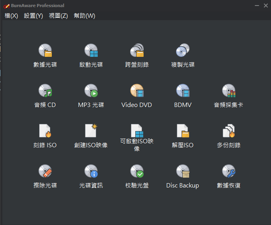Image resolution: width=271 pixels, height=225 pixels.
Task: Close the BurnAware Professional window
Action: 266,6
